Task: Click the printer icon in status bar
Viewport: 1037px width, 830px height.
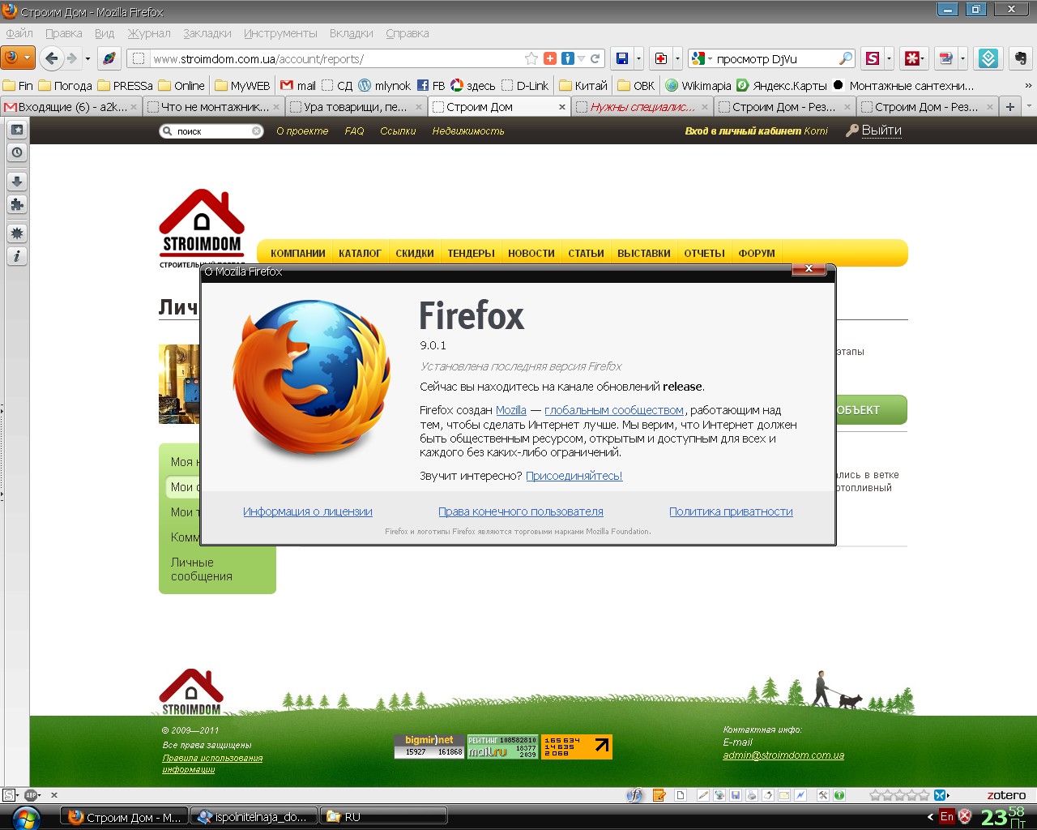Action: coord(751,795)
